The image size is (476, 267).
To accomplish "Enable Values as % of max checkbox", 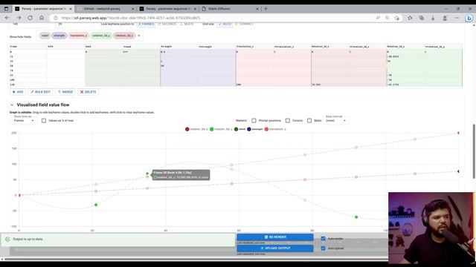I will coord(44,120).
